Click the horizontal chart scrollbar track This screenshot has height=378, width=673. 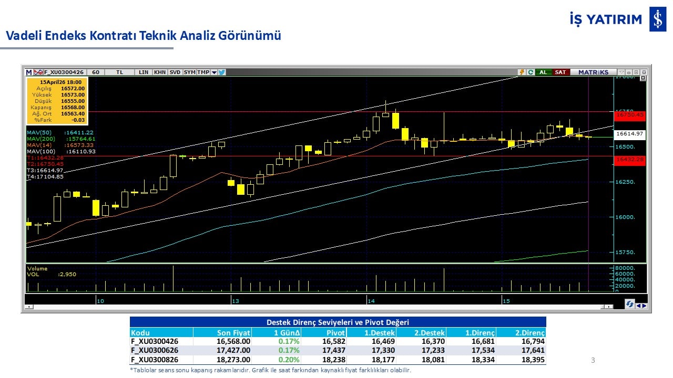coord(315,307)
